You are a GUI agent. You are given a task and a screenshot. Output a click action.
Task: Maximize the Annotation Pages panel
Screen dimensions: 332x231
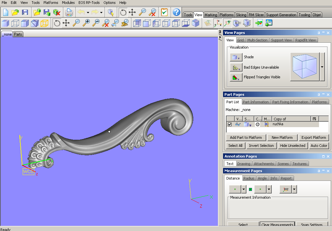click(x=323, y=156)
